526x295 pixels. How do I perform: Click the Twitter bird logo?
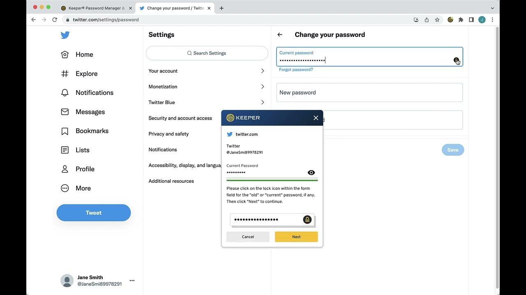[65, 35]
